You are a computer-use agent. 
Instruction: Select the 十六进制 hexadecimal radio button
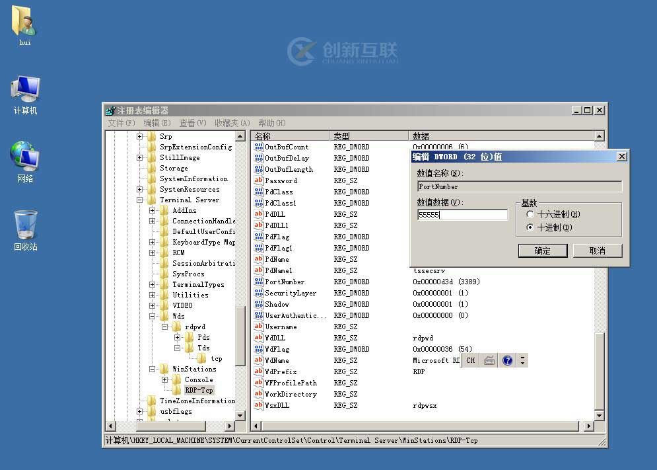530,214
